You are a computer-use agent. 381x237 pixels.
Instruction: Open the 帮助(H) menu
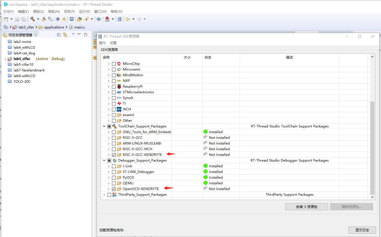(116, 12)
